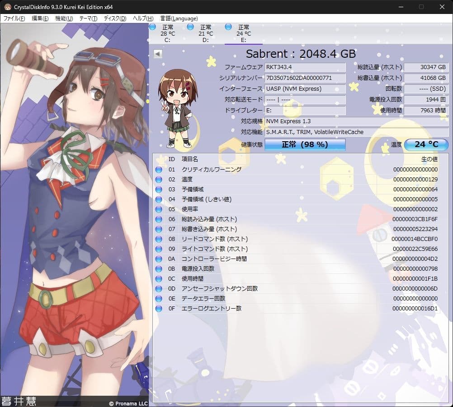Open the 機能(U) menu

click(64, 18)
